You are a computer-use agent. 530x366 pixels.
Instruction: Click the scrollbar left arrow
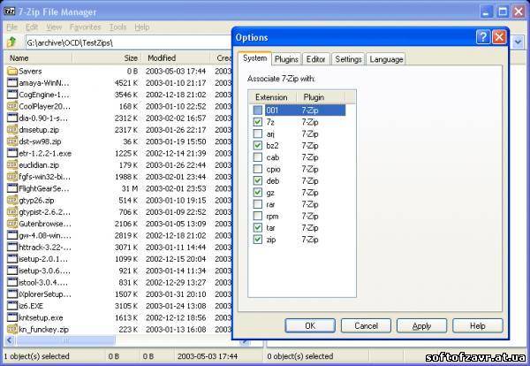pos(10,340)
